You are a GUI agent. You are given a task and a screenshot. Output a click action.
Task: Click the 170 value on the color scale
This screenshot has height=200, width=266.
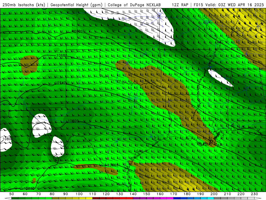pyautogui.click(x=174, y=194)
